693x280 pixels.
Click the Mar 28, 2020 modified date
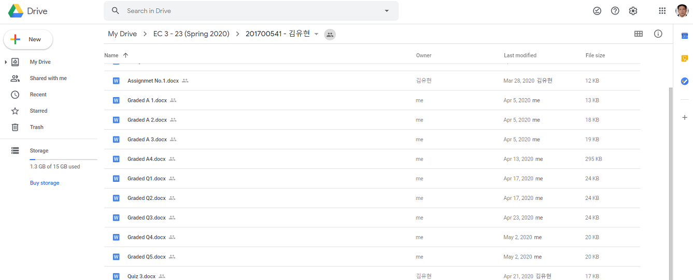pos(519,81)
